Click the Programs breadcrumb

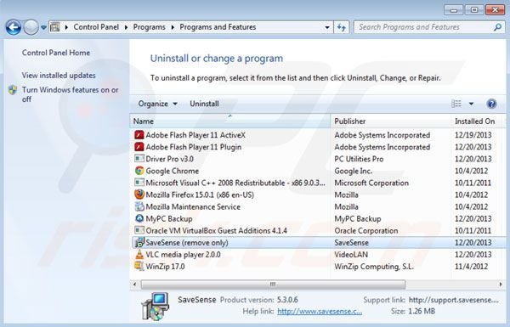click(x=149, y=27)
